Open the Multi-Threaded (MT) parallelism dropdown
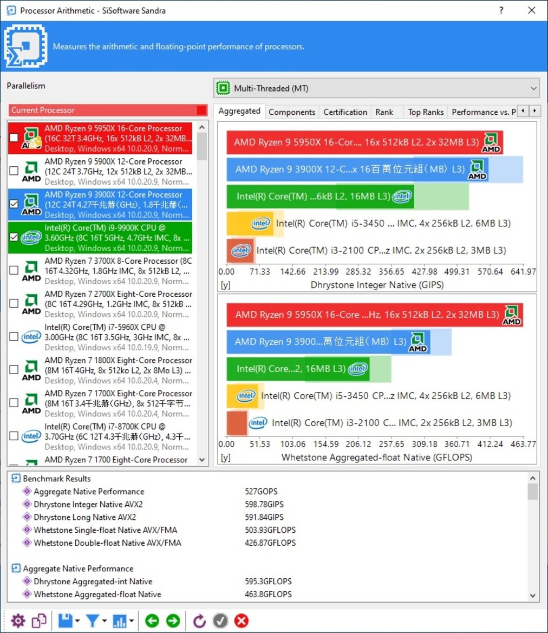This screenshot has width=548, height=633. 376,88
